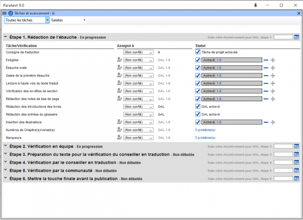This screenshot has width=303, height=220.
Task: Uncheck GAL achevé for Rédaction des introductions
Action: coord(198,106)
